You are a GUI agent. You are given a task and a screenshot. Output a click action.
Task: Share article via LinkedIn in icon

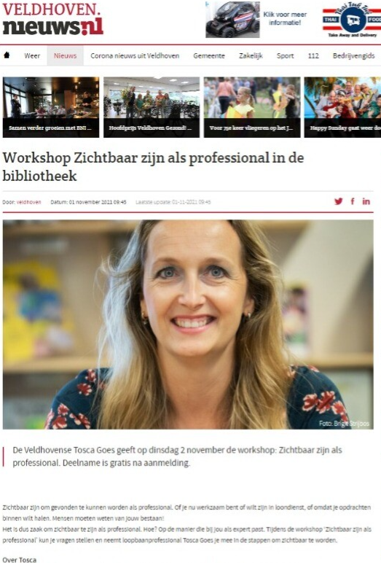point(366,201)
